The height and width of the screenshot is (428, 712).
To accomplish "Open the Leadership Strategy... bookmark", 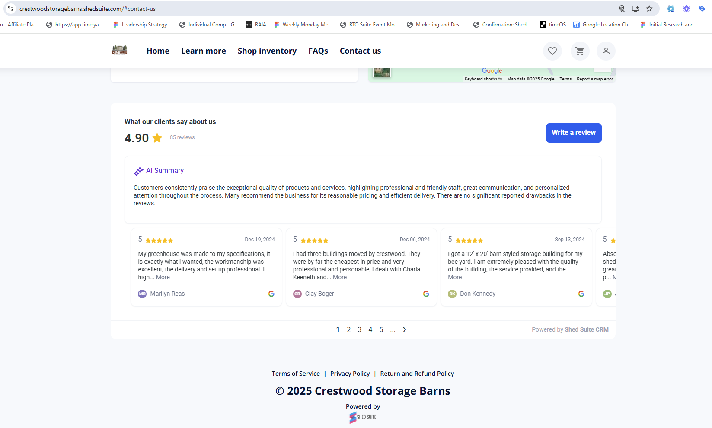I will click(142, 25).
